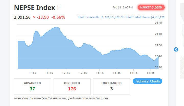Open the menu icon beside NEPSE Index
The width and height of the screenshot is (184, 106).
tap(59, 8)
